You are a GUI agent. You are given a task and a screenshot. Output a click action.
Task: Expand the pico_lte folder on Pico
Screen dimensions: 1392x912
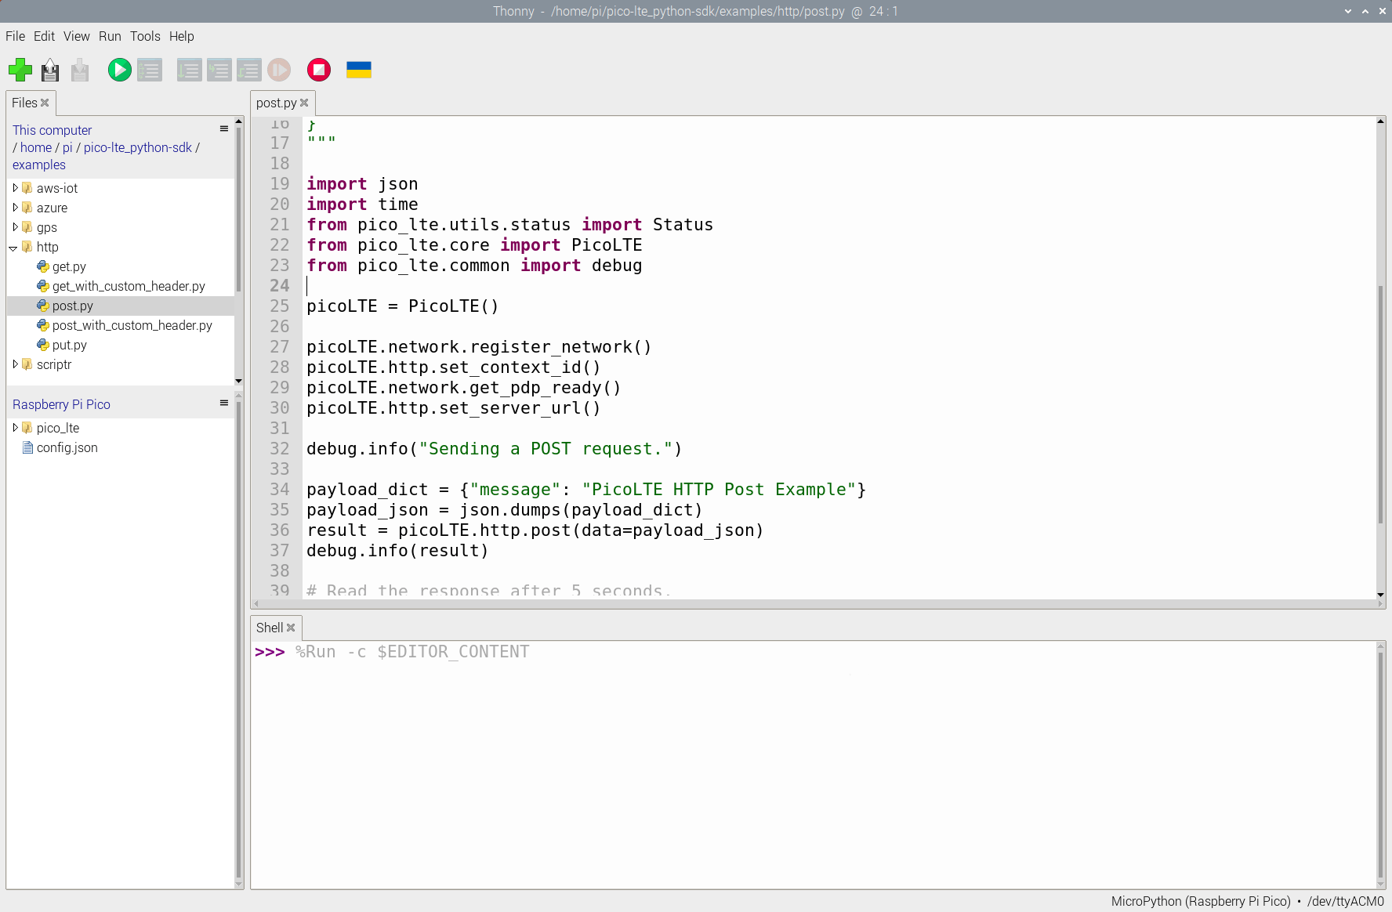pos(15,428)
